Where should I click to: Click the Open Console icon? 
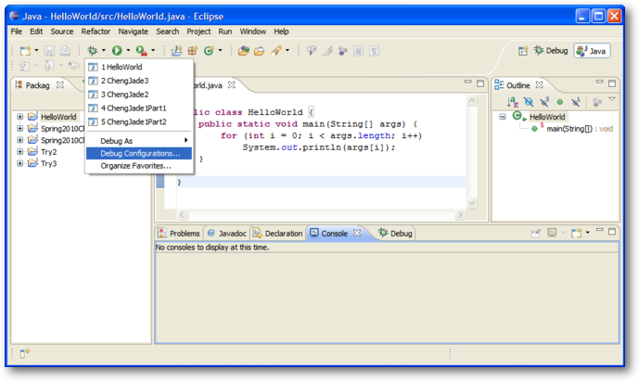(x=576, y=233)
